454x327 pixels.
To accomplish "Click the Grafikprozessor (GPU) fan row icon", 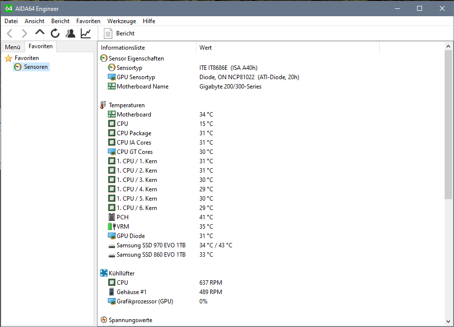I will [x=111, y=301].
